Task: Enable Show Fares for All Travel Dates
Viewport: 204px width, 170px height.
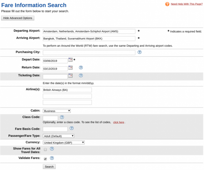Action: (45, 149)
